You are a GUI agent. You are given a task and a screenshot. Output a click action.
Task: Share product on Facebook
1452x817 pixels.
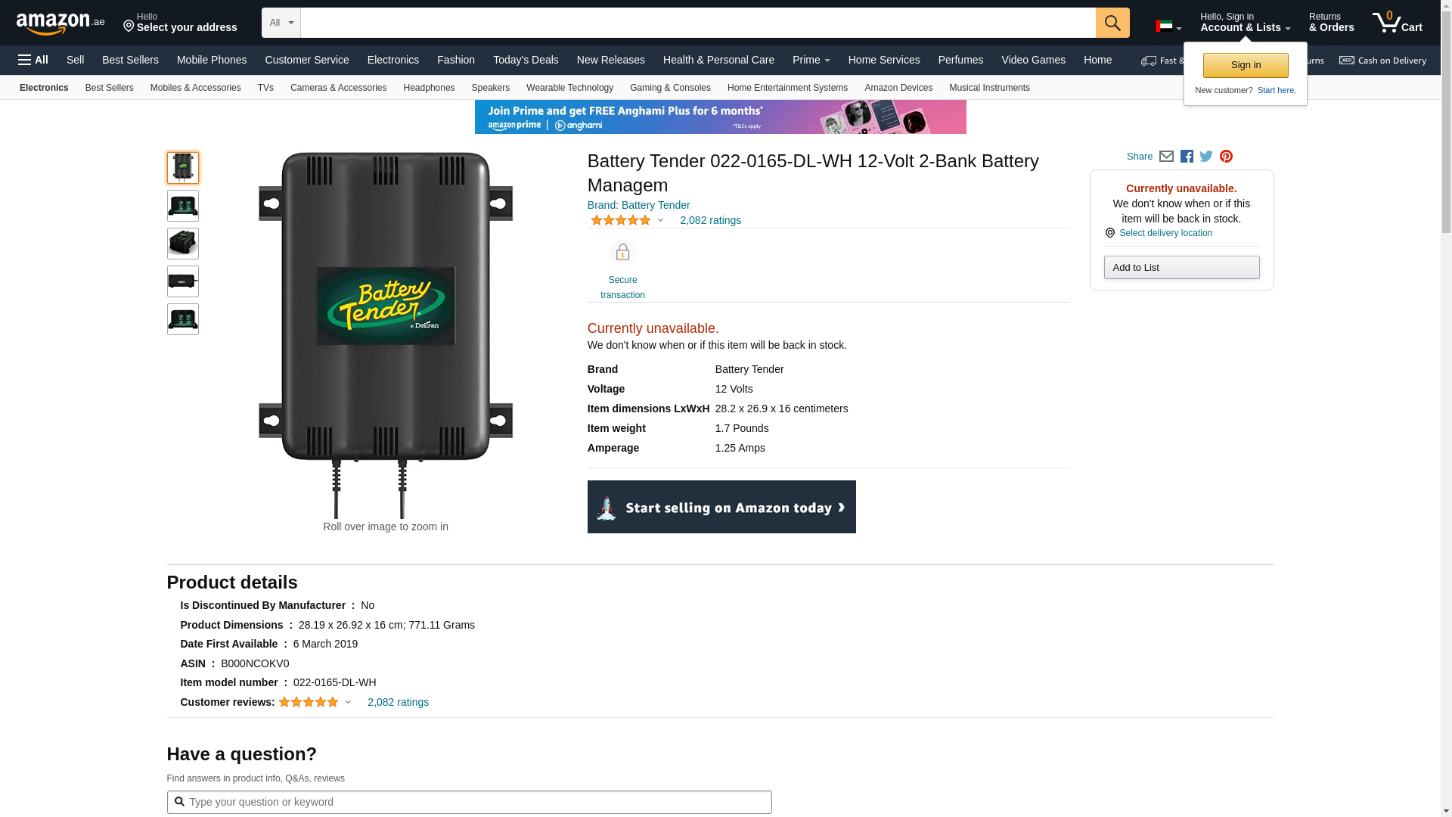pyautogui.click(x=1187, y=157)
